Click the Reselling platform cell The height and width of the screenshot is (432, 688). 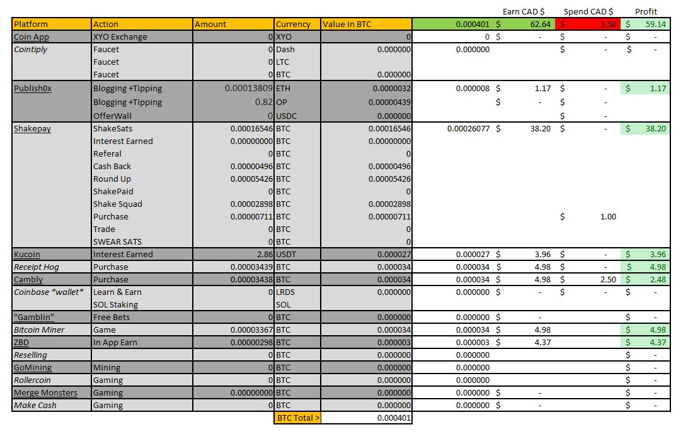[x=52, y=355]
